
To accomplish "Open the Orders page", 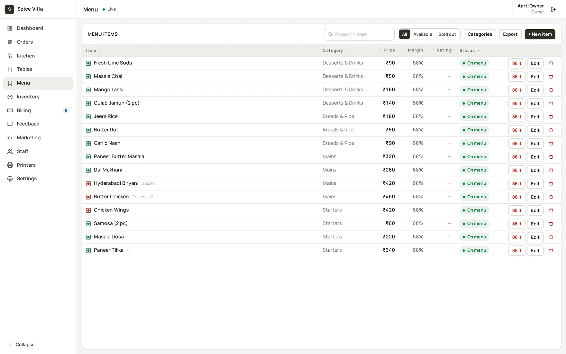I will coord(38,42).
